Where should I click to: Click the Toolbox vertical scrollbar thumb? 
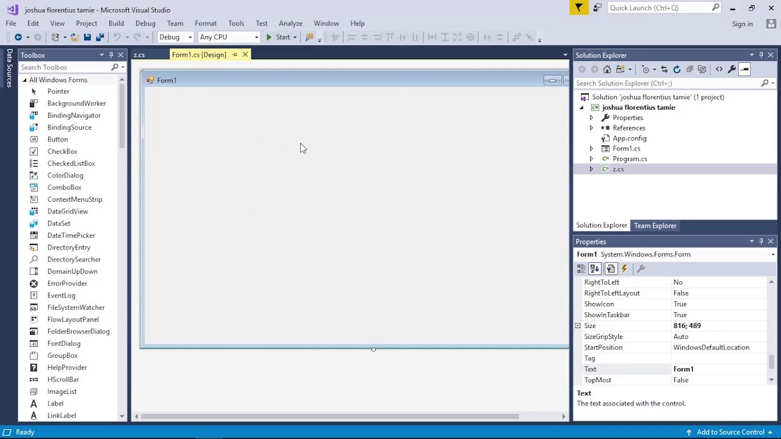pyautogui.click(x=122, y=117)
